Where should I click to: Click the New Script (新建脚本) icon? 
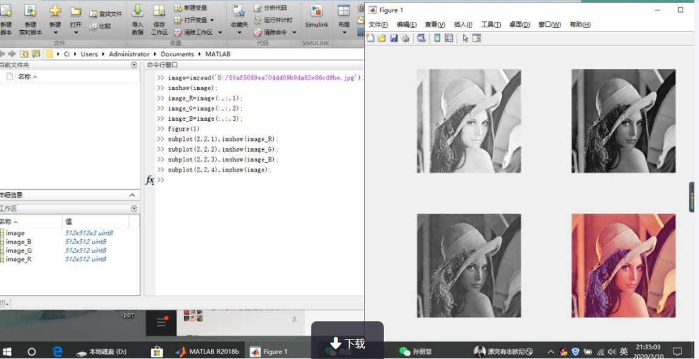[6, 11]
